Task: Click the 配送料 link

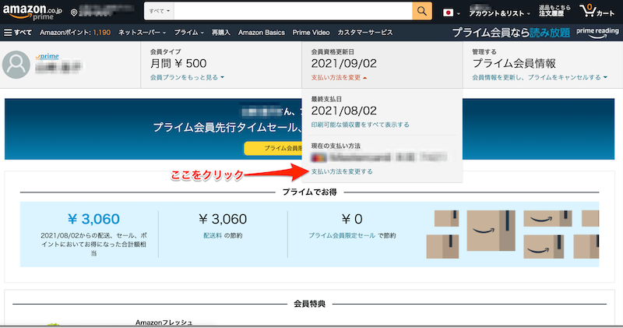Action: click(x=213, y=236)
